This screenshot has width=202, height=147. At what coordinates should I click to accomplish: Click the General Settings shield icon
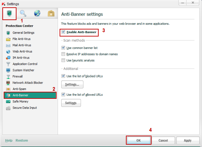[8, 33]
